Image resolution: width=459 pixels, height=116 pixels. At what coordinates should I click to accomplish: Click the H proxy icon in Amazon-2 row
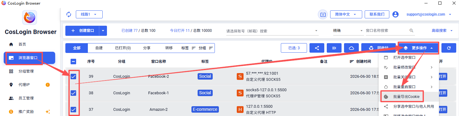[240, 110]
